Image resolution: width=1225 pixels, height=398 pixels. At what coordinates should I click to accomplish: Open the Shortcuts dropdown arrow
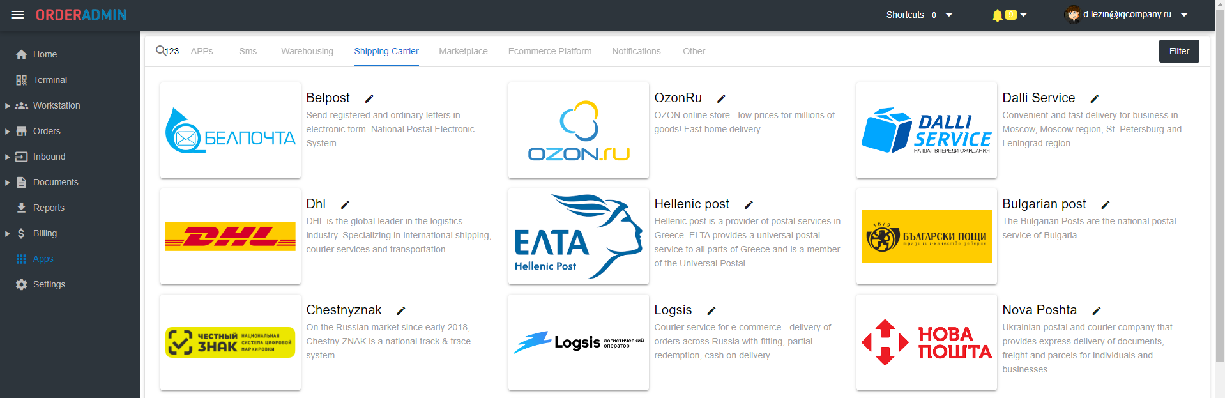tap(949, 15)
